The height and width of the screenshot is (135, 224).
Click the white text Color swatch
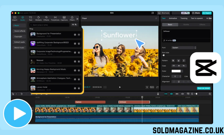click(176, 71)
